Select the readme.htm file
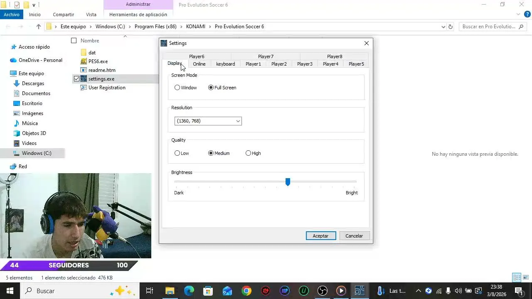 pos(102,70)
